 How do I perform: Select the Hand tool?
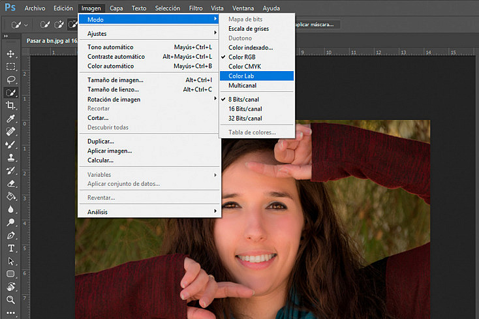(x=10, y=287)
